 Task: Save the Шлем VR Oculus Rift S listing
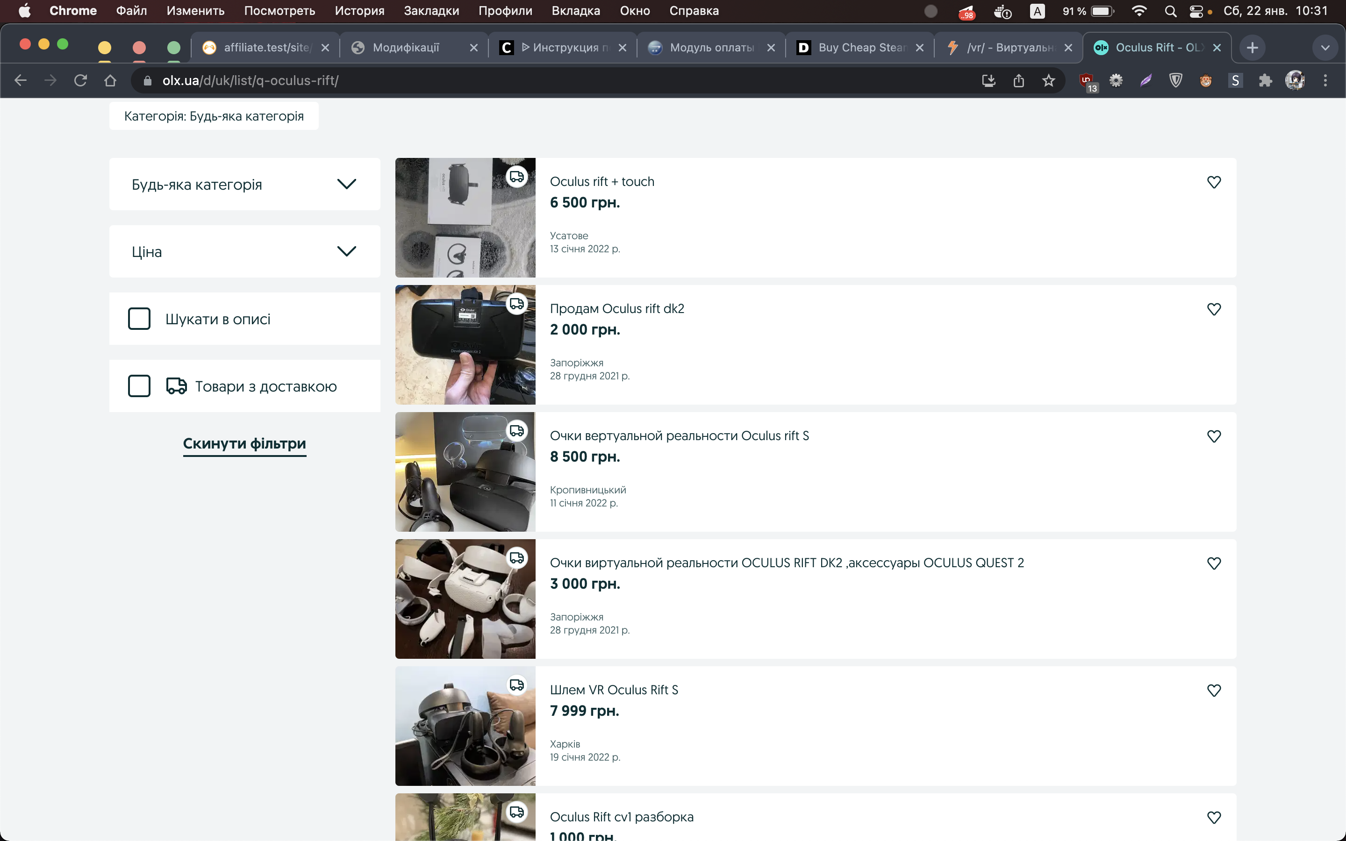tap(1214, 690)
